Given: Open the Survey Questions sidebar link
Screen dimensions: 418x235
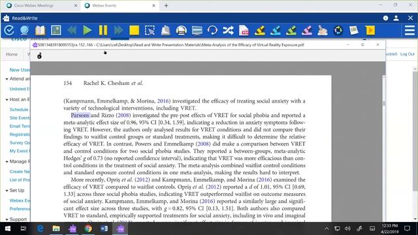Looking at the screenshot, I should (x=20, y=142).
